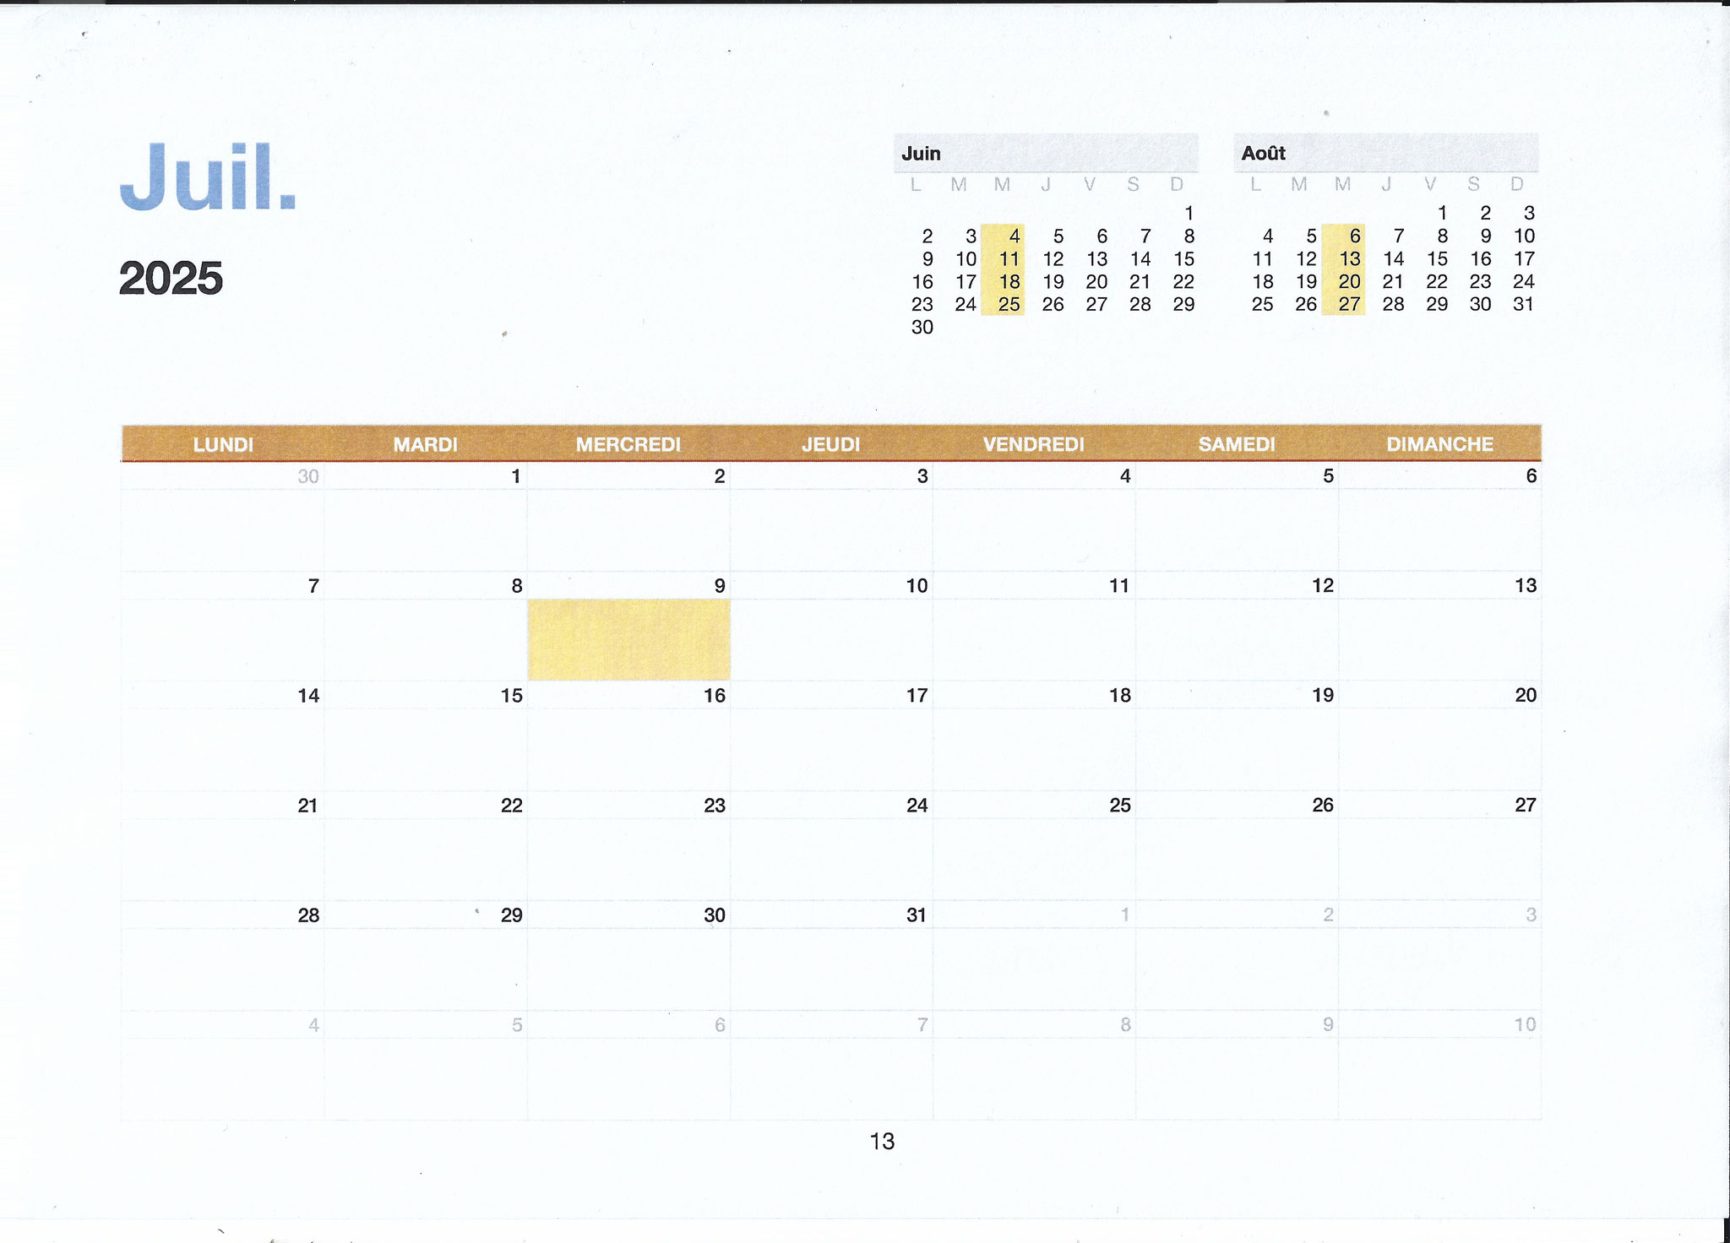Click the page number 13 at the bottom
This screenshot has height=1243, width=1730.
(882, 1142)
